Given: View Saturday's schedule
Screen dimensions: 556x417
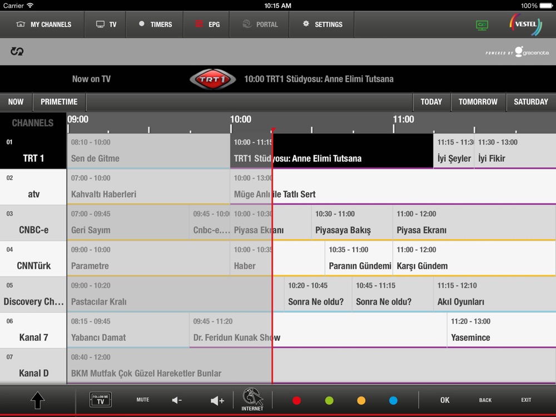Looking at the screenshot, I should (531, 102).
